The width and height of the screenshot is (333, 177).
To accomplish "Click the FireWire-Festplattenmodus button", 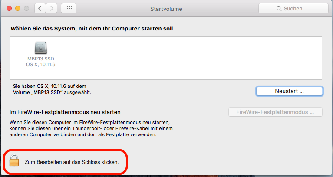I will [275, 112].
